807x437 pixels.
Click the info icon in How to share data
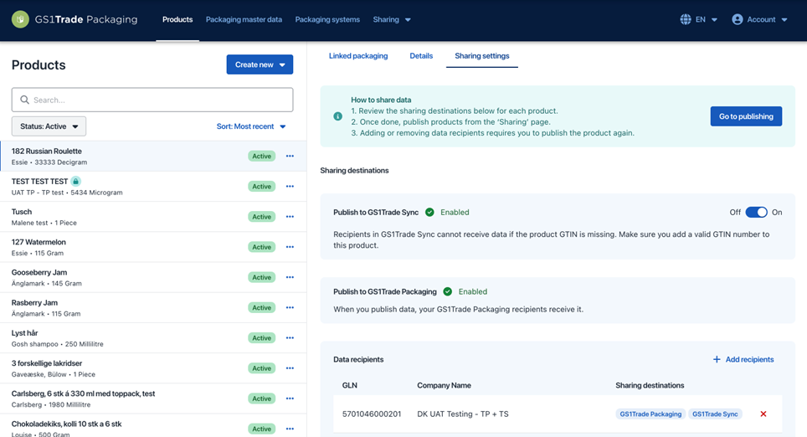[337, 116]
